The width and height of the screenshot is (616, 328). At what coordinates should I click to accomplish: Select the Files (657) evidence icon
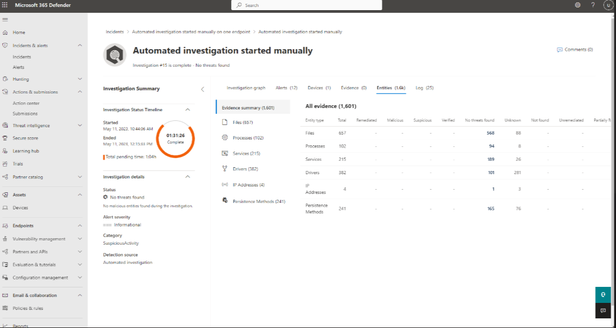click(x=225, y=122)
